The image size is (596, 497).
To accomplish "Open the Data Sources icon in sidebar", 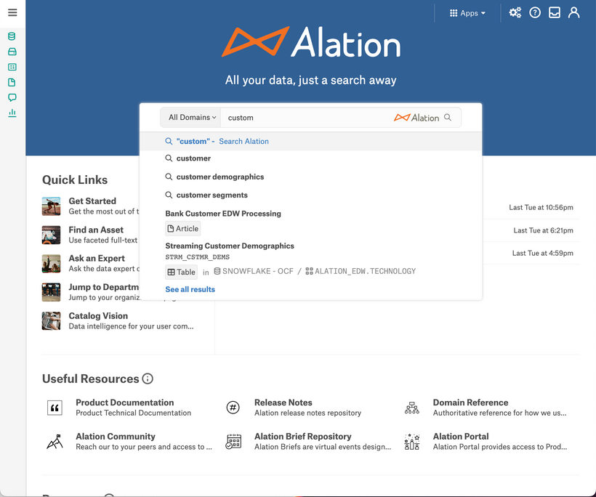I will (11, 35).
